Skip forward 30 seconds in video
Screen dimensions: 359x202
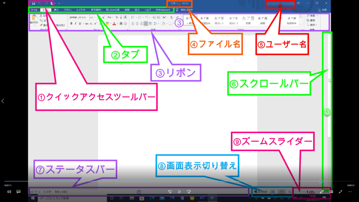point(189,192)
